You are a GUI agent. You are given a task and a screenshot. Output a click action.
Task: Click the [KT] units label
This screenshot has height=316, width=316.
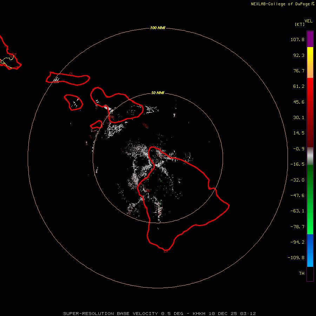[x=299, y=24]
